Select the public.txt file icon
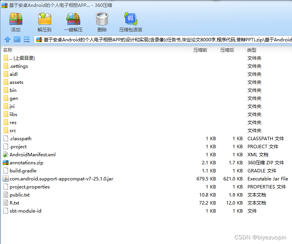 6,195
